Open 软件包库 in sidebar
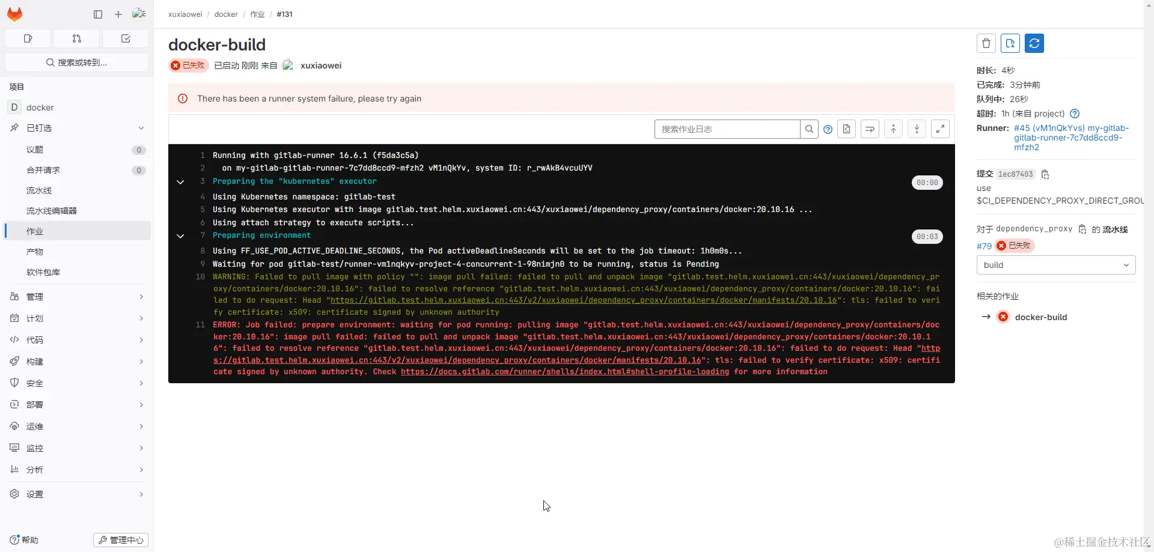This screenshot has width=1154, height=552. click(x=78, y=272)
